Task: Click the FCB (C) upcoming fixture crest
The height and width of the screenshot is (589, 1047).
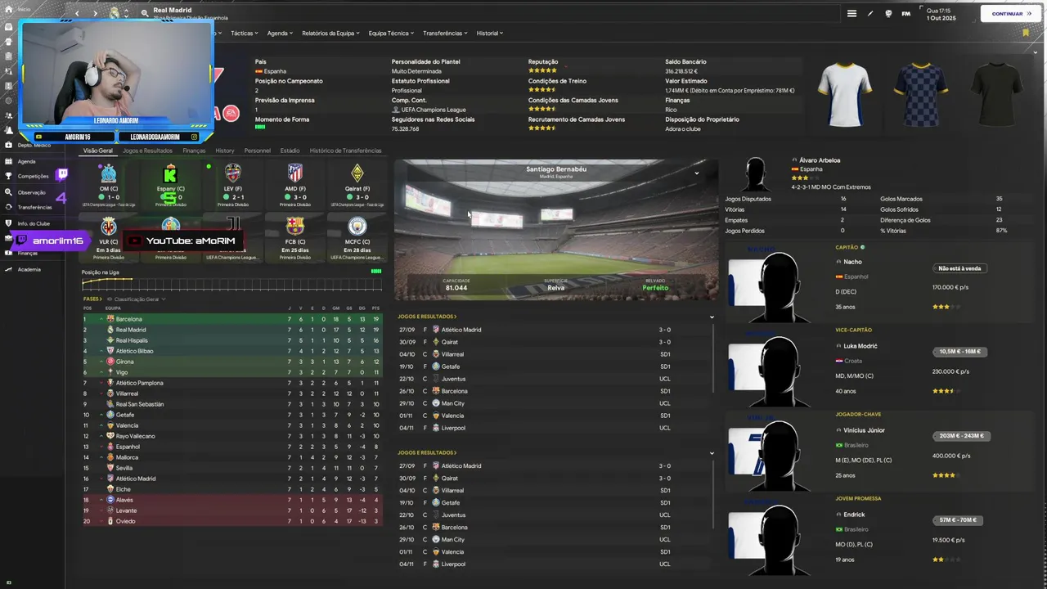Action: [295, 226]
